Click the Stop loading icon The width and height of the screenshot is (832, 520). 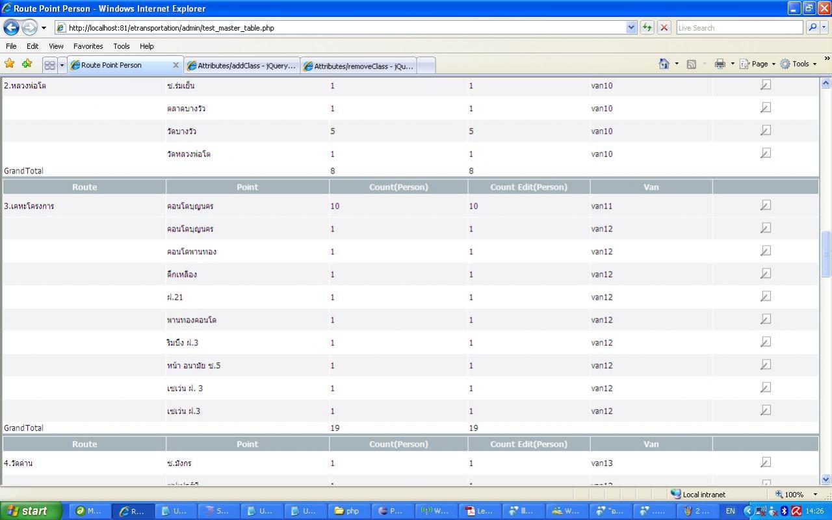[x=664, y=27]
